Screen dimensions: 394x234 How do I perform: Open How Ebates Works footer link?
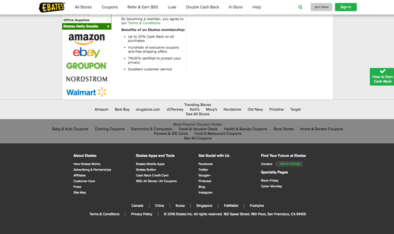click(87, 164)
